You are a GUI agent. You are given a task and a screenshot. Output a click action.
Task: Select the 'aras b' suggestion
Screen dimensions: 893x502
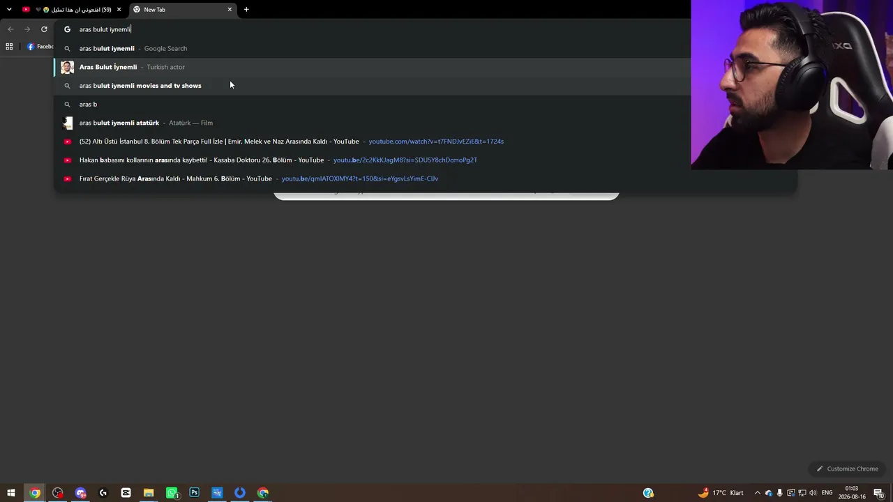pos(372,104)
